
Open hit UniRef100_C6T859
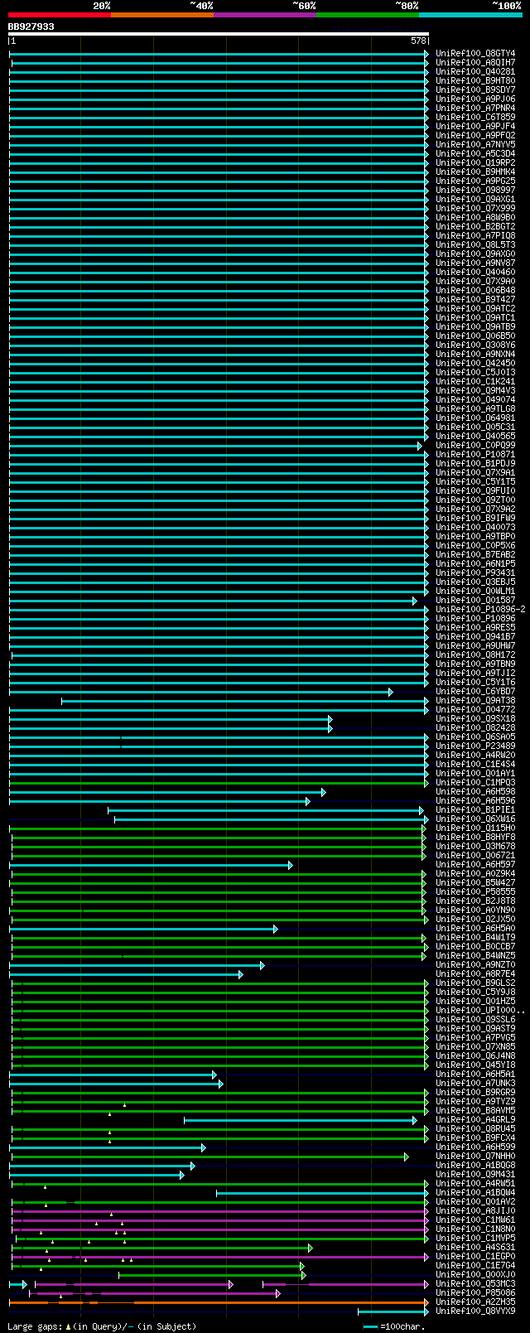pos(475,118)
